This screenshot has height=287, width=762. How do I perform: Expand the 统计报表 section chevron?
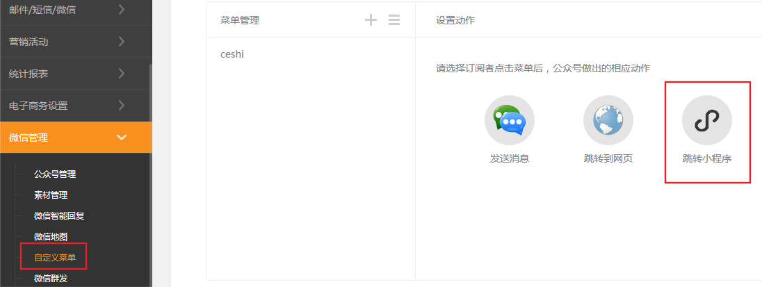[x=122, y=74]
